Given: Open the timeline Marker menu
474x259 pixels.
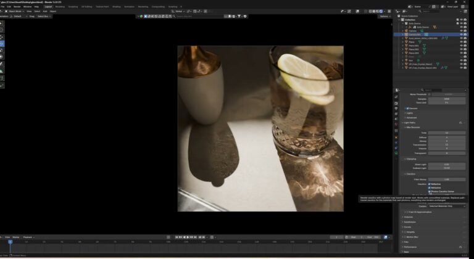Looking at the screenshot, I should click(x=15, y=237).
